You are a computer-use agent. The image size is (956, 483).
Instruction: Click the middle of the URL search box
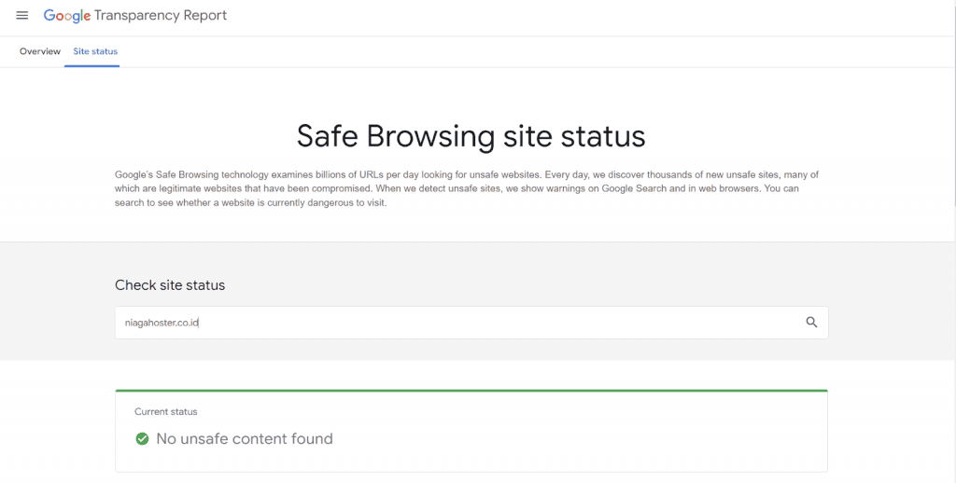tap(471, 323)
